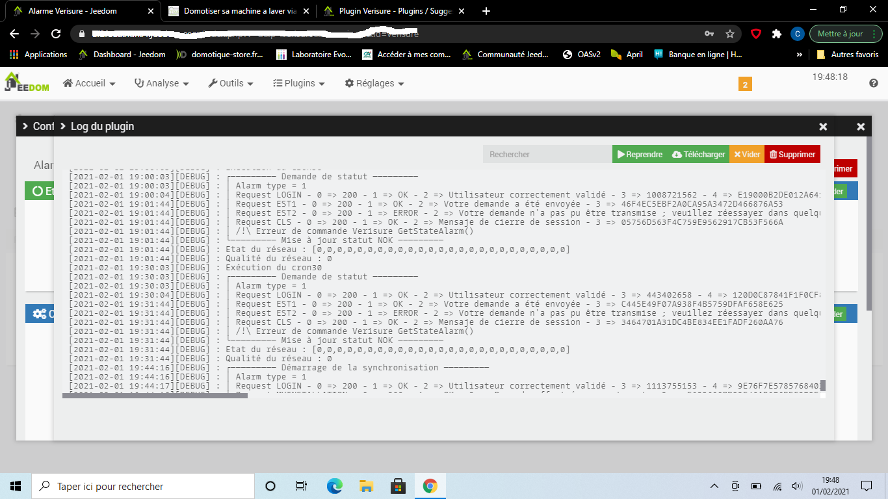This screenshot has height=499, width=888.
Task: Open the Banque en ligne bookmark
Action: click(698, 55)
